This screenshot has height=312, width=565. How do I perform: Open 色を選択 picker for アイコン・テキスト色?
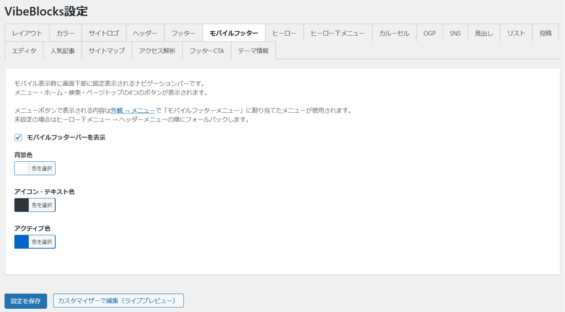pyautogui.click(x=42, y=205)
